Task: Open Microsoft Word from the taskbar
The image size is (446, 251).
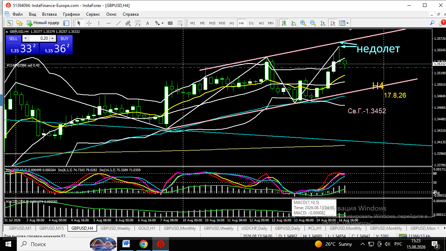Action: pos(126,244)
